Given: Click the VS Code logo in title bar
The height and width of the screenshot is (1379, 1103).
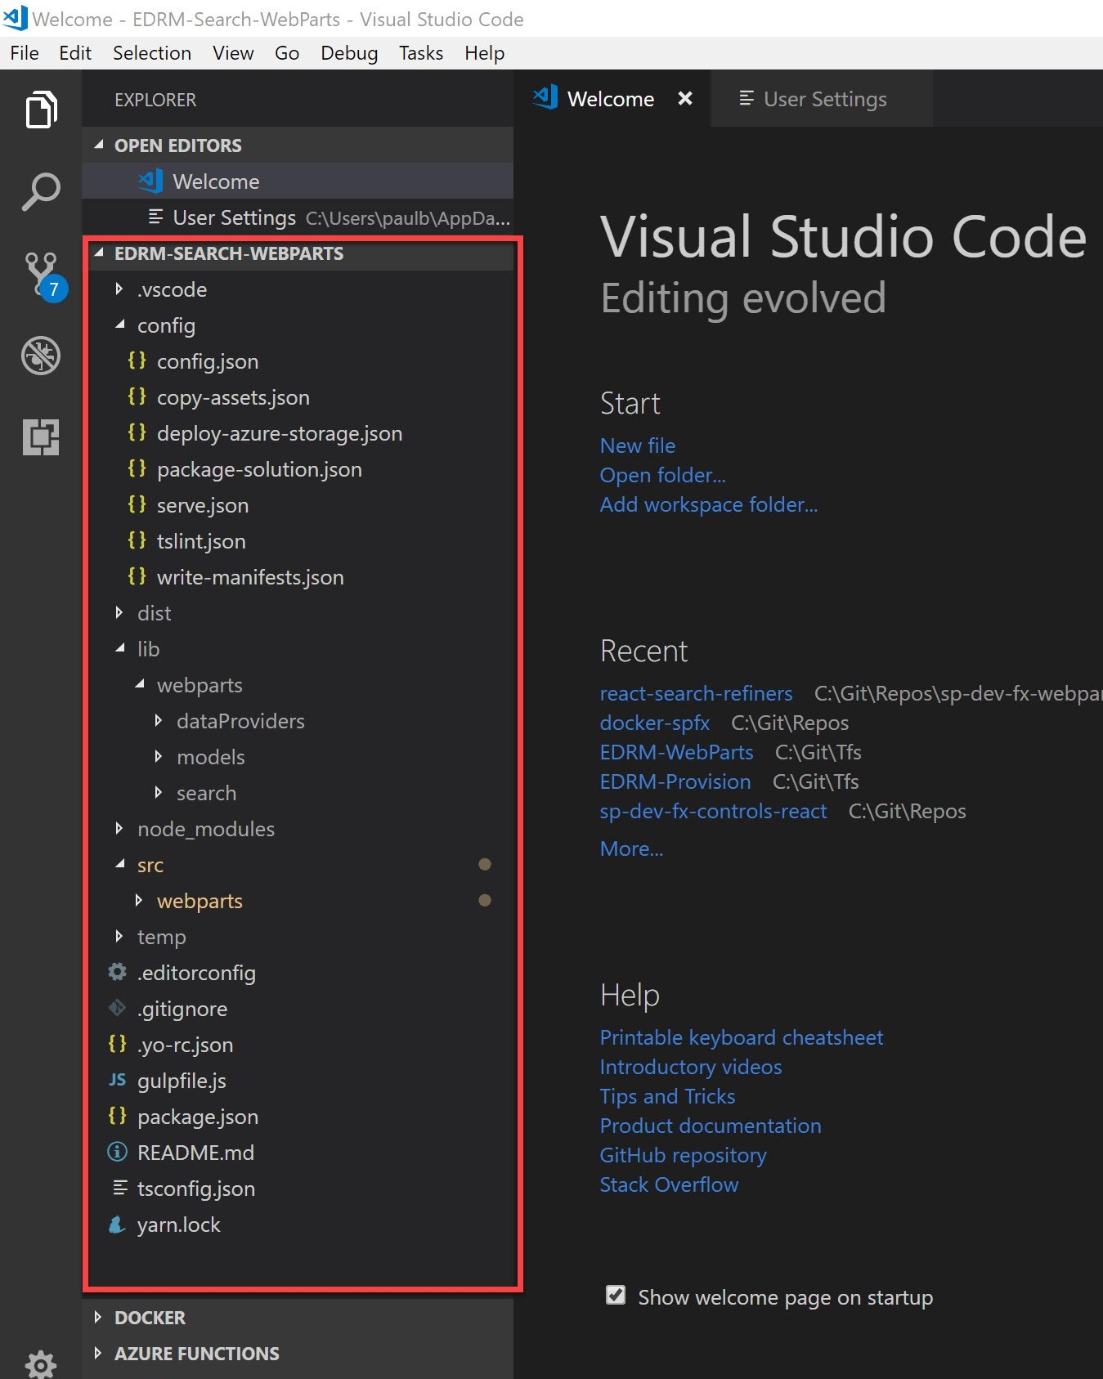Looking at the screenshot, I should [16, 17].
